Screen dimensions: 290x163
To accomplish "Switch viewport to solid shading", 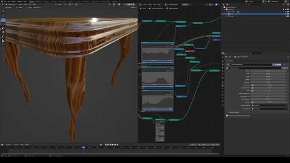I will [129, 5].
